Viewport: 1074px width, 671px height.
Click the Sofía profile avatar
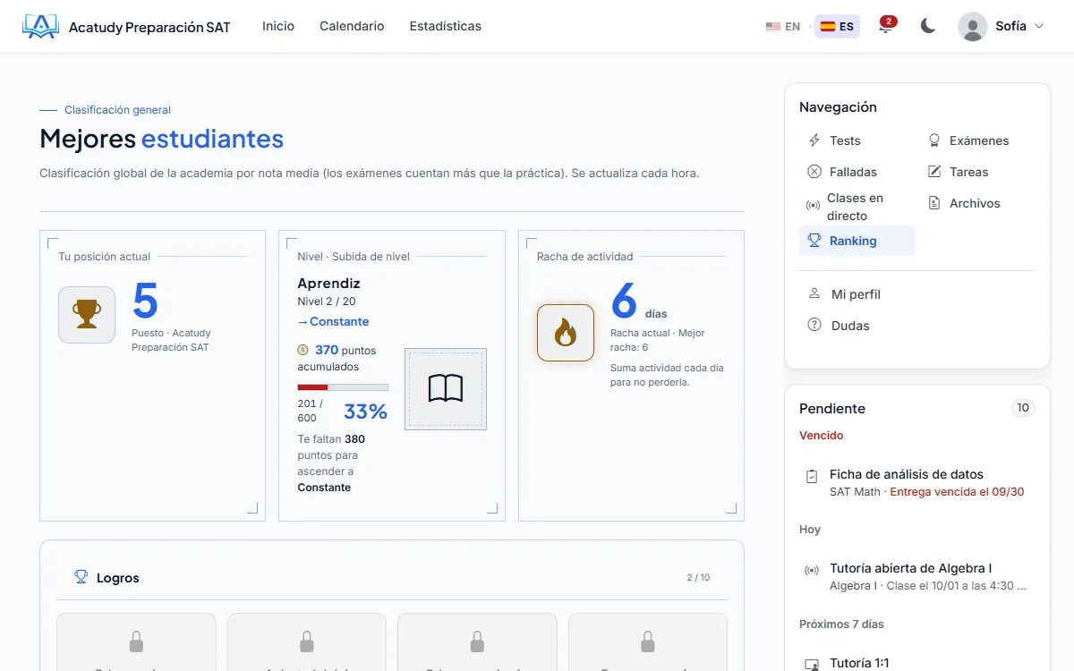(x=973, y=26)
